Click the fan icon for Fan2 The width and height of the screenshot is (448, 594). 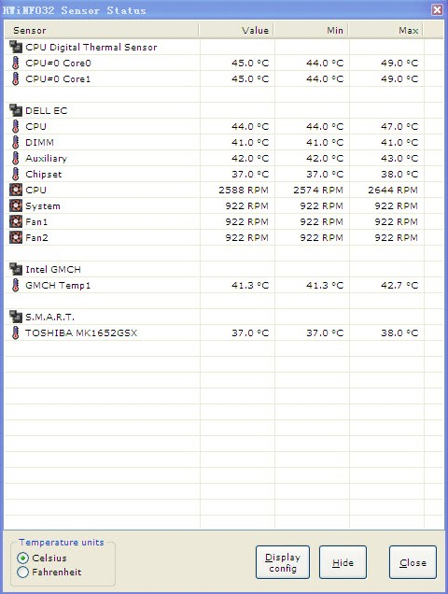[x=16, y=237]
